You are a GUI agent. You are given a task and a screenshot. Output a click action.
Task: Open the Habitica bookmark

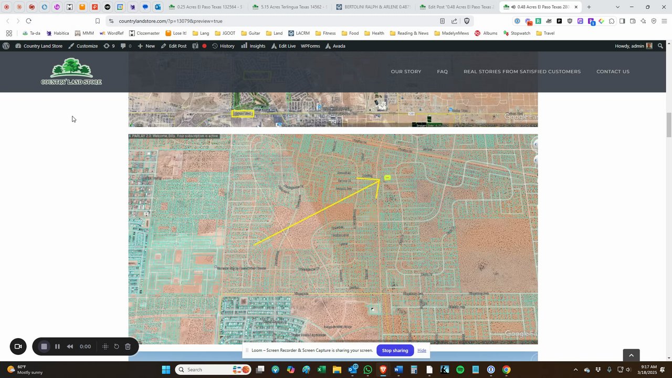[57, 33]
